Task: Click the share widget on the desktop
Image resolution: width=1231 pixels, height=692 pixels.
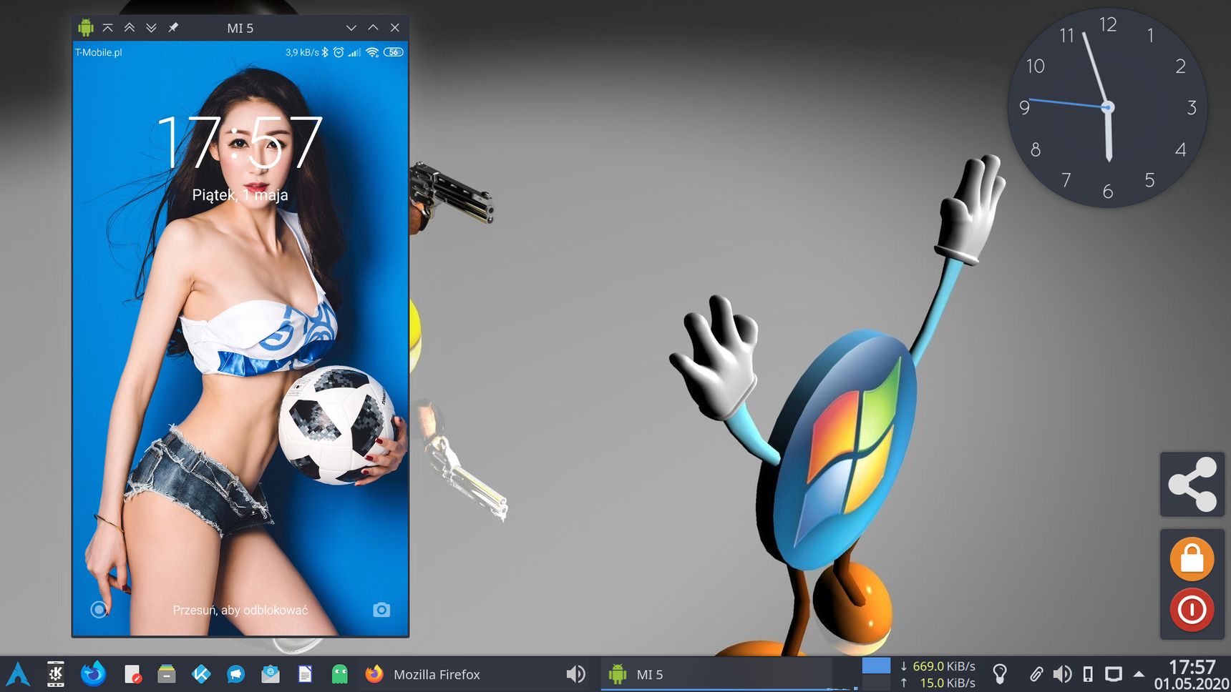Action: click(1192, 485)
